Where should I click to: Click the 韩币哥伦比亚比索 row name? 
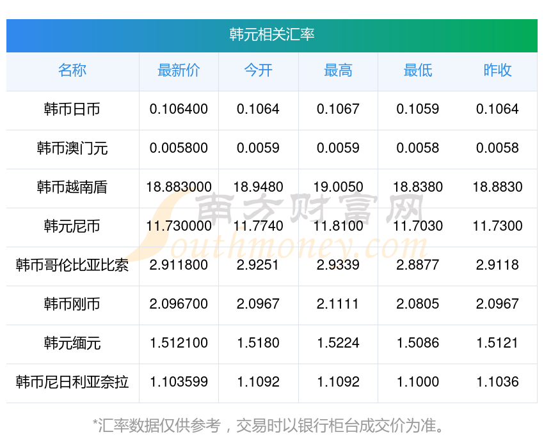click(72, 265)
